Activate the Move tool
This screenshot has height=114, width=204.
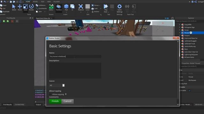click(20, 8)
